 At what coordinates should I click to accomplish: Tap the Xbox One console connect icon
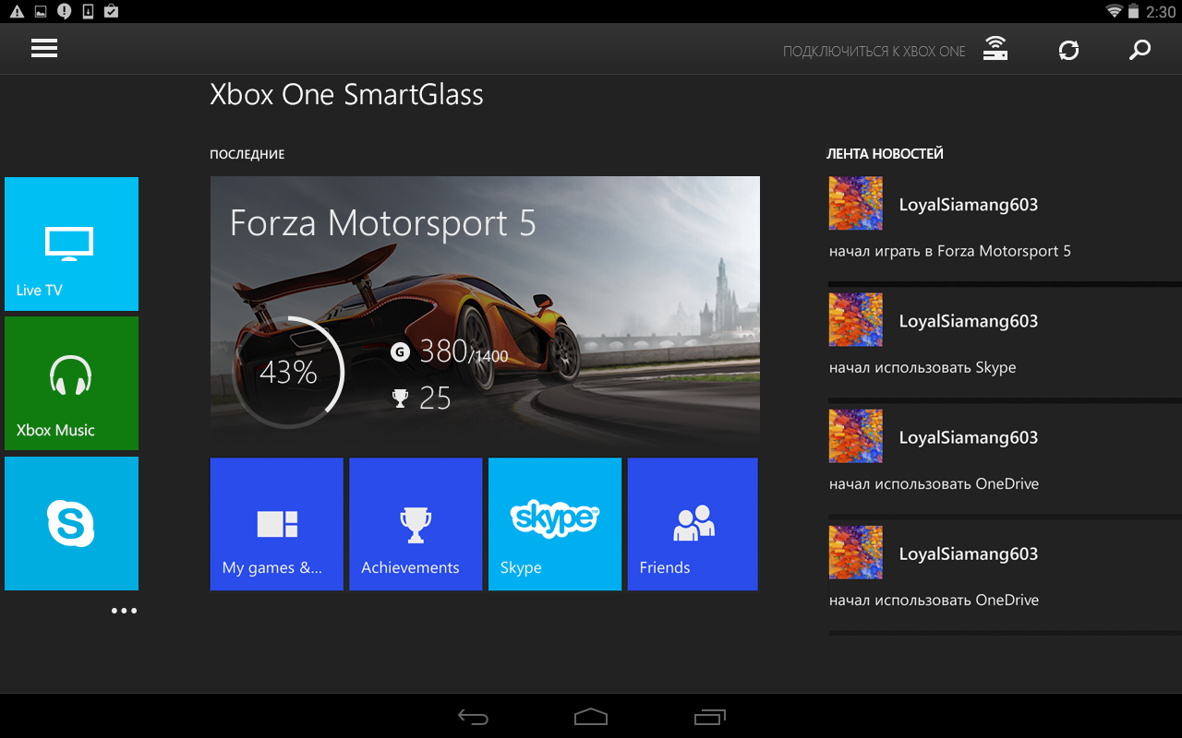coord(995,49)
